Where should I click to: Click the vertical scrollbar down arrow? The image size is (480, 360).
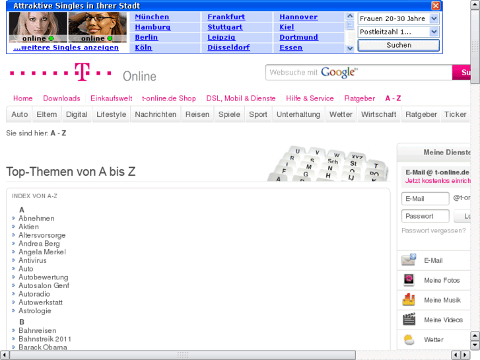tap(475, 345)
